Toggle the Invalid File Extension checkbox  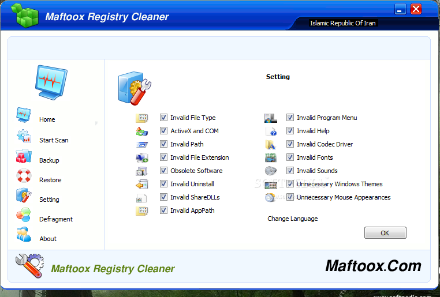click(163, 157)
